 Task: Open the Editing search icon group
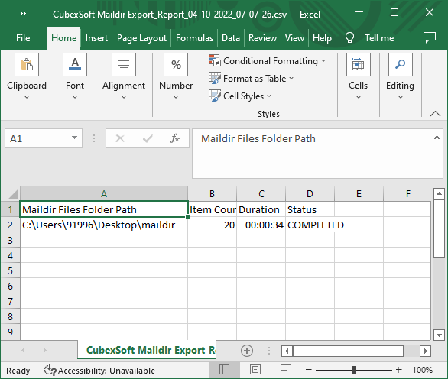coord(401,64)
